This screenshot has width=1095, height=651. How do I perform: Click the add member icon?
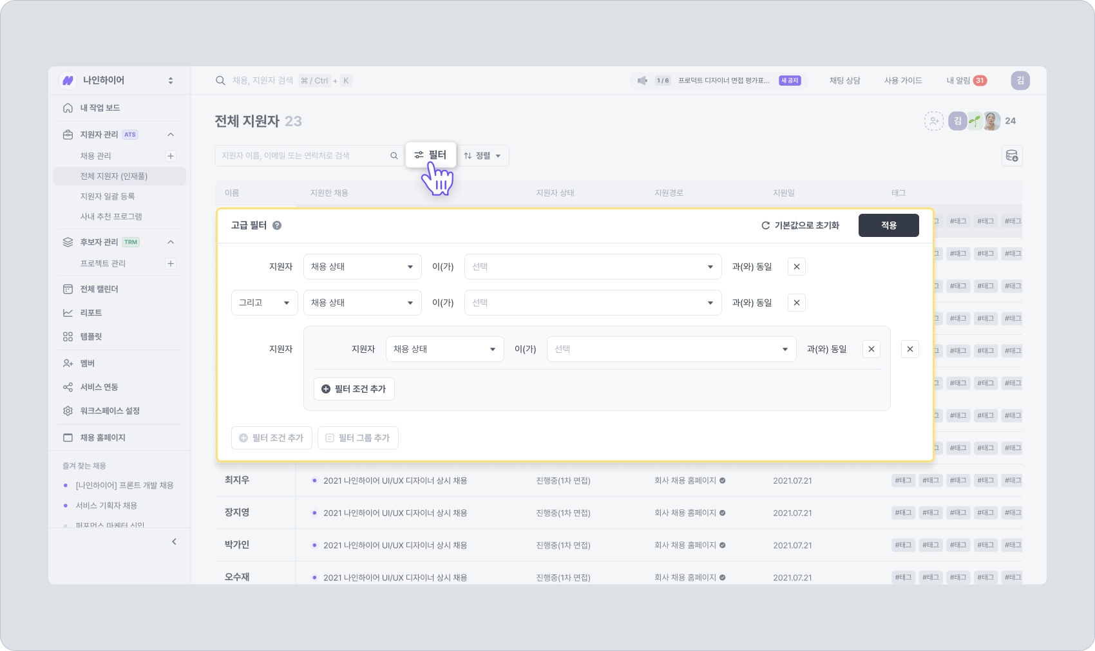(x=934, y=120)
